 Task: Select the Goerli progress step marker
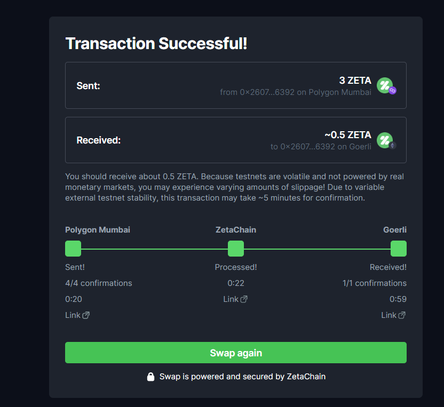point(399,249)
